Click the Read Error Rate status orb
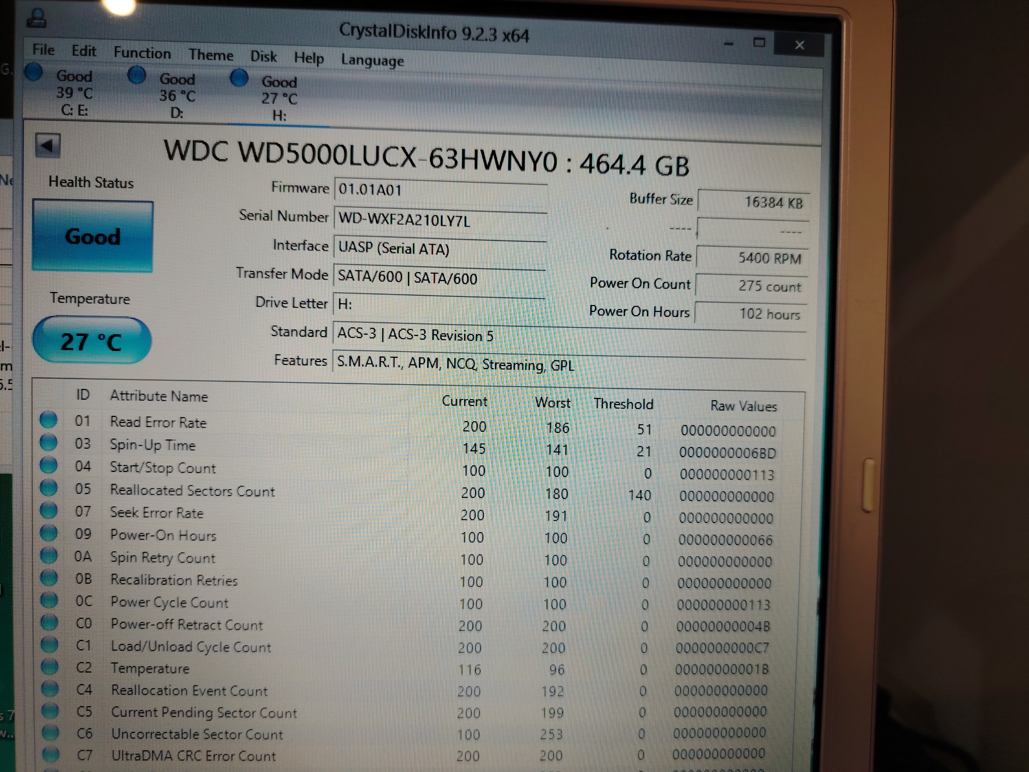 pyautogui.click(x=48, y=420)
